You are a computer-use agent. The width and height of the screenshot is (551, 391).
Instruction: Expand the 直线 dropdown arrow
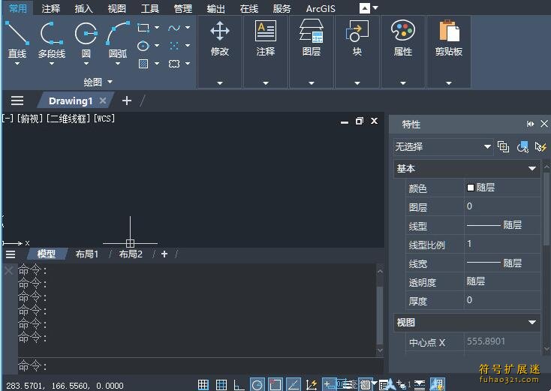(17, 64)
